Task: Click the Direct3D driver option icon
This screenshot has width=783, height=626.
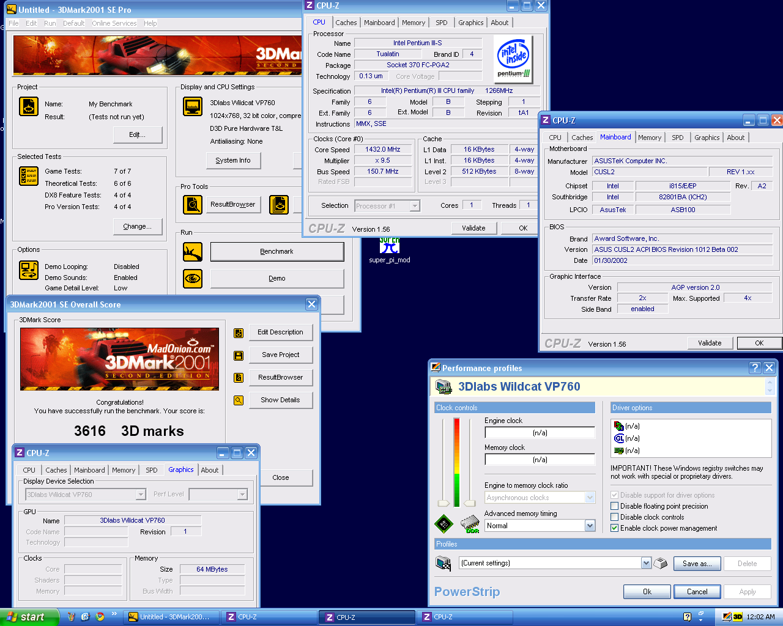Action: pyautogui.click(x=619, y=426)
